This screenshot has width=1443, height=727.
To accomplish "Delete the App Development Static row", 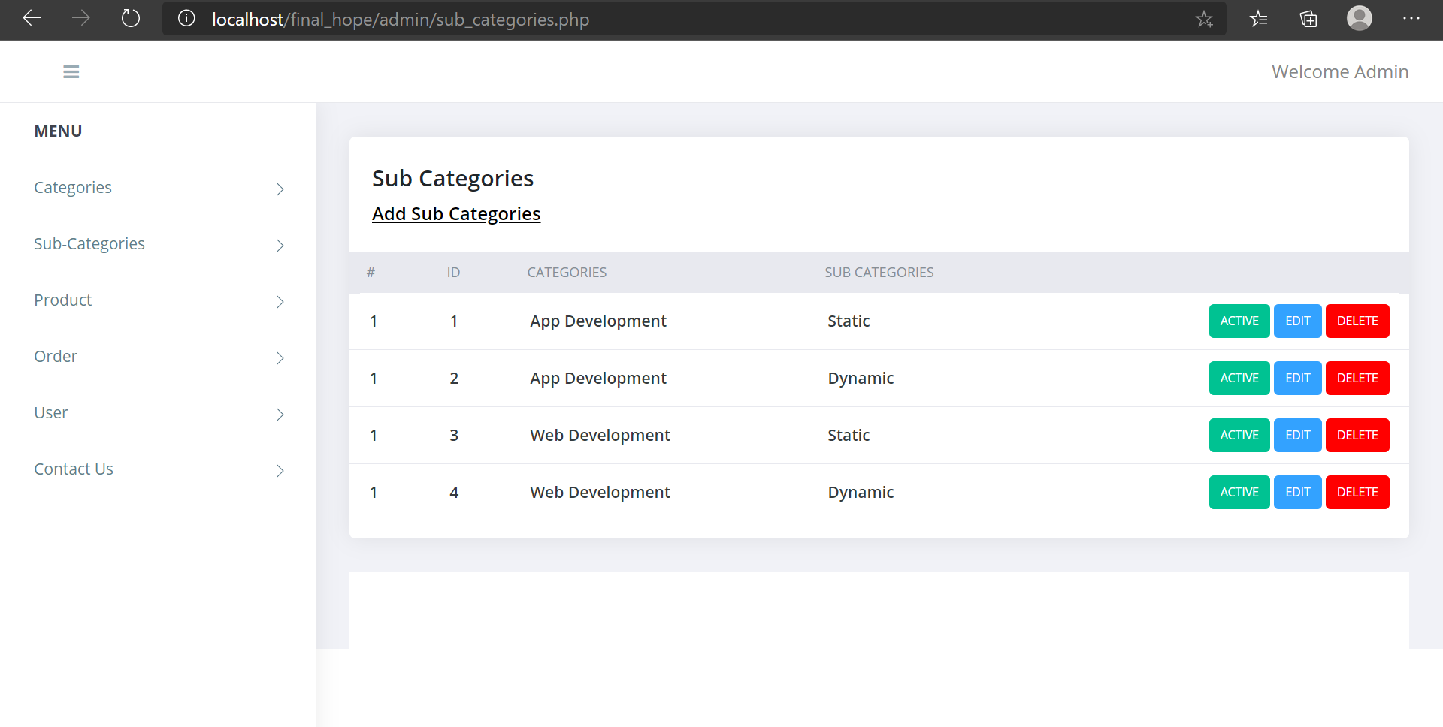I will point(1357,321).
